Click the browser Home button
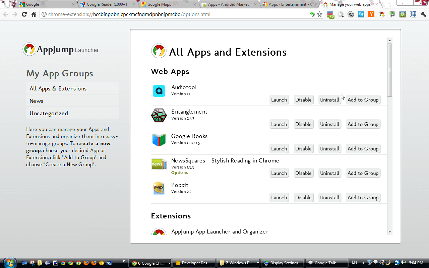Image resolution: width=429 pixels, height=268 pixels. 33,14
